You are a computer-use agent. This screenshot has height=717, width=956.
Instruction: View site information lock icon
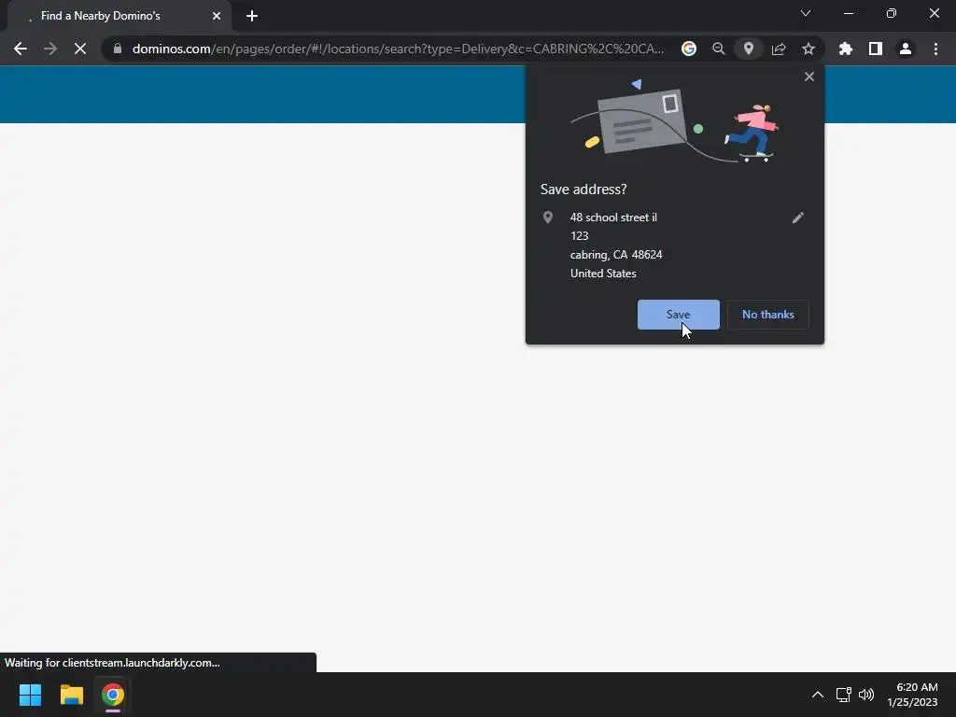click(x=118, y=49)
